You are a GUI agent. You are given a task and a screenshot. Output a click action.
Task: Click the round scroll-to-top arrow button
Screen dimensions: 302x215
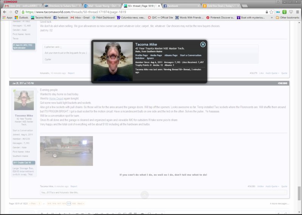coord(145,195)
